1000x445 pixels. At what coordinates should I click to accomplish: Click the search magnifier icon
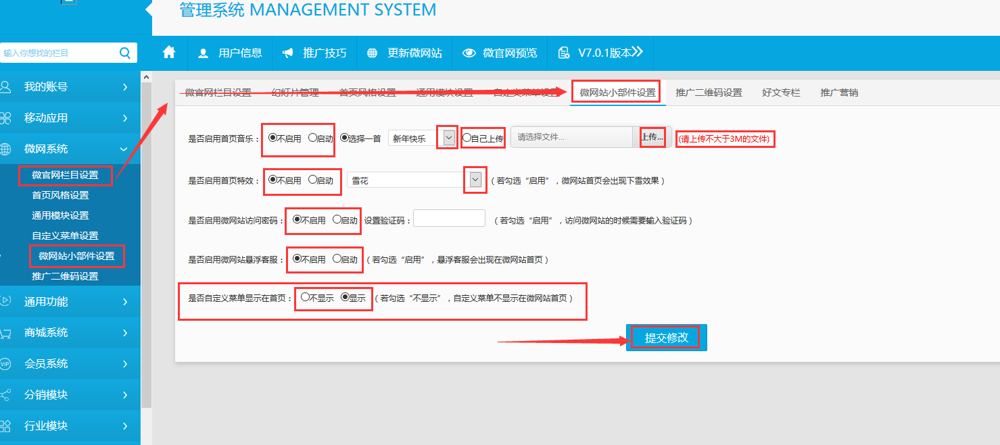pos(124,53)
